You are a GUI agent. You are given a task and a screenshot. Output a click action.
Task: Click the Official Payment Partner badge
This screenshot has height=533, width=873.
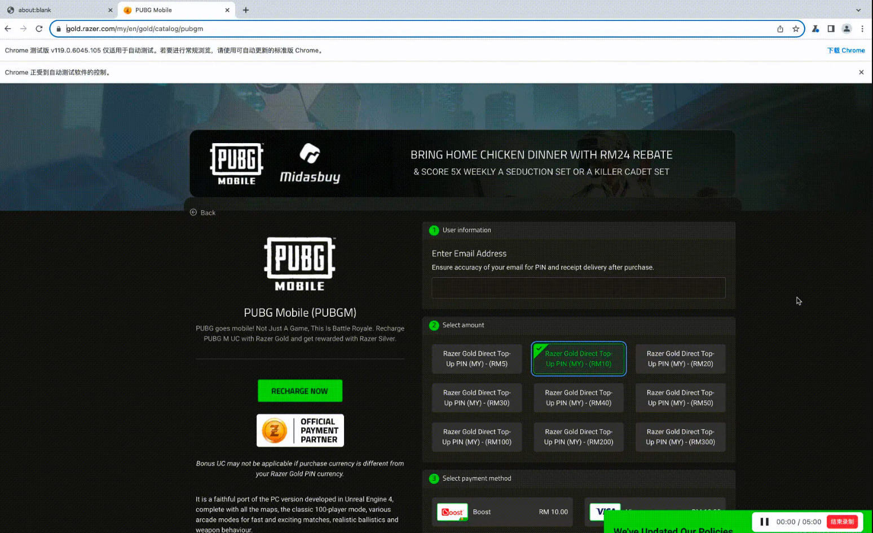300,430
